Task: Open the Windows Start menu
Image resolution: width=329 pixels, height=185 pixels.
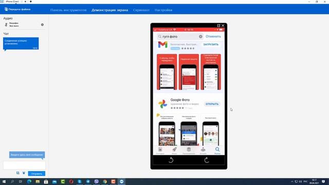Action: (4, 181)
